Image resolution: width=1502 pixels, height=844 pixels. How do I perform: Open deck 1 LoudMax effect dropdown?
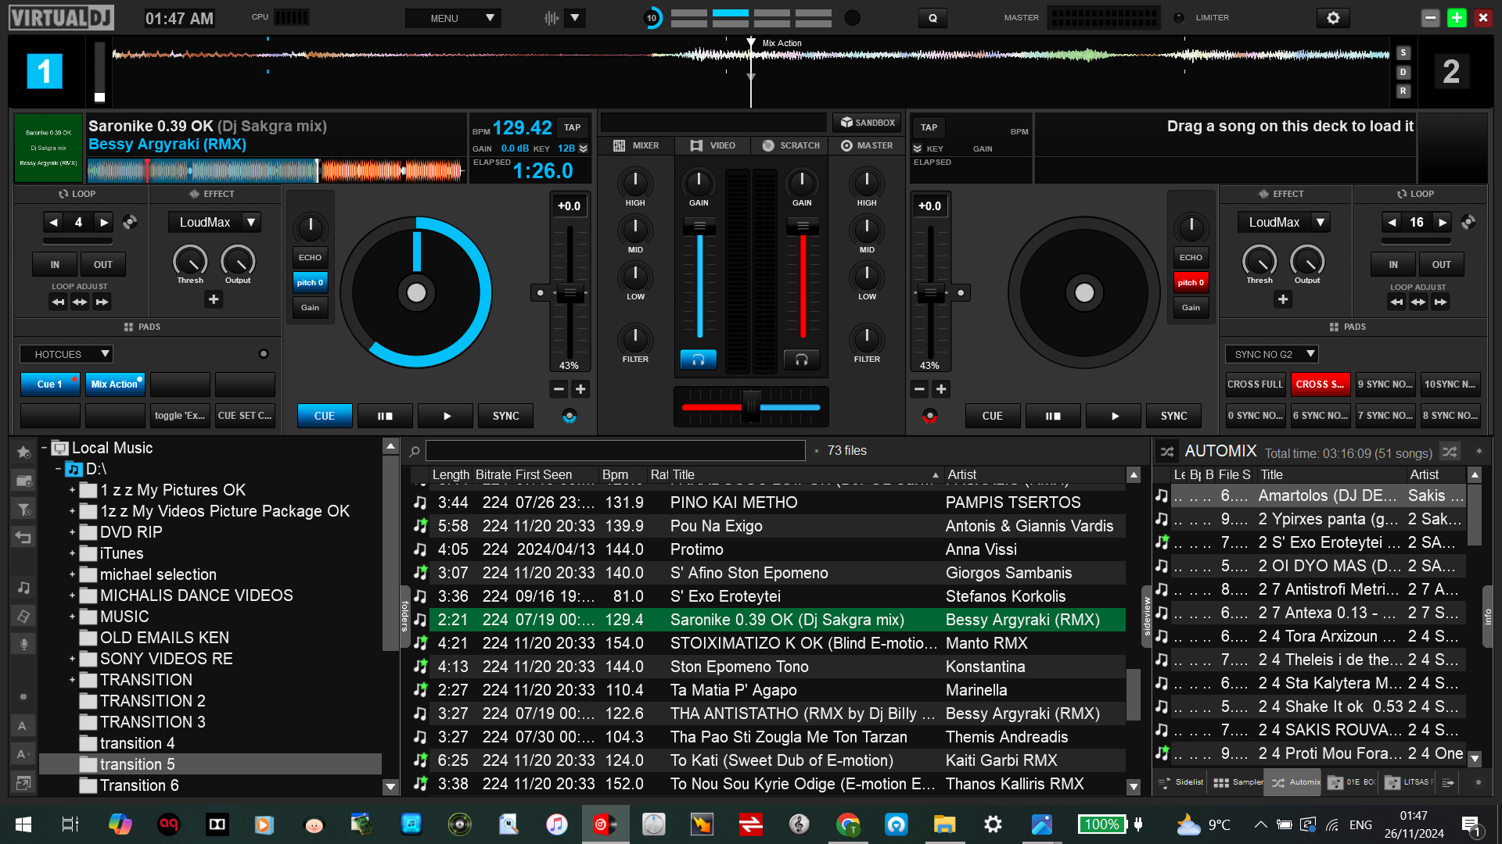pyautogui.click(x=214, y=222)
